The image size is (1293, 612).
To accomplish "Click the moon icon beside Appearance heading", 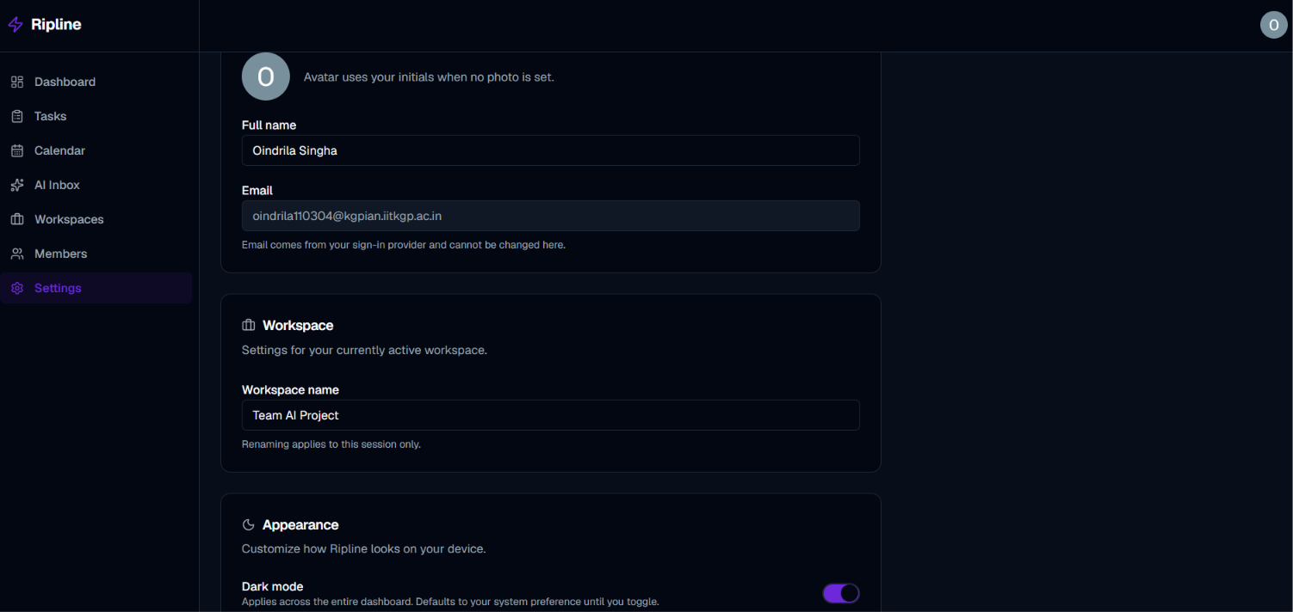I will point(249,525).
